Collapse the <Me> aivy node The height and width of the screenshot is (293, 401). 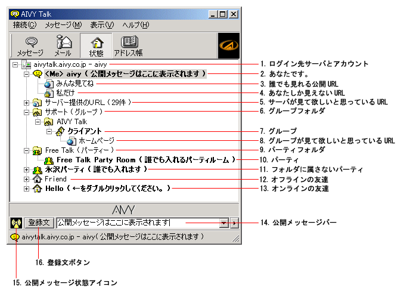click(x=26, y=74)
